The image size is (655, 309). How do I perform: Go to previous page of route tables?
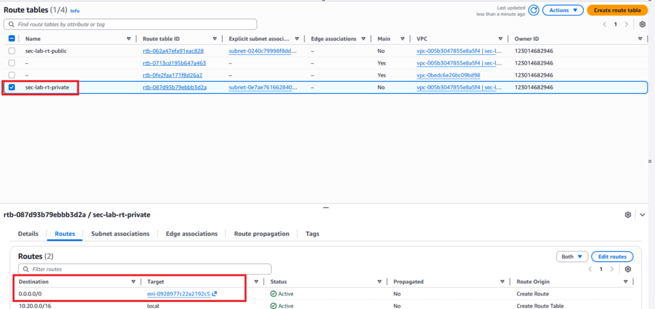(x=604, y=24)
